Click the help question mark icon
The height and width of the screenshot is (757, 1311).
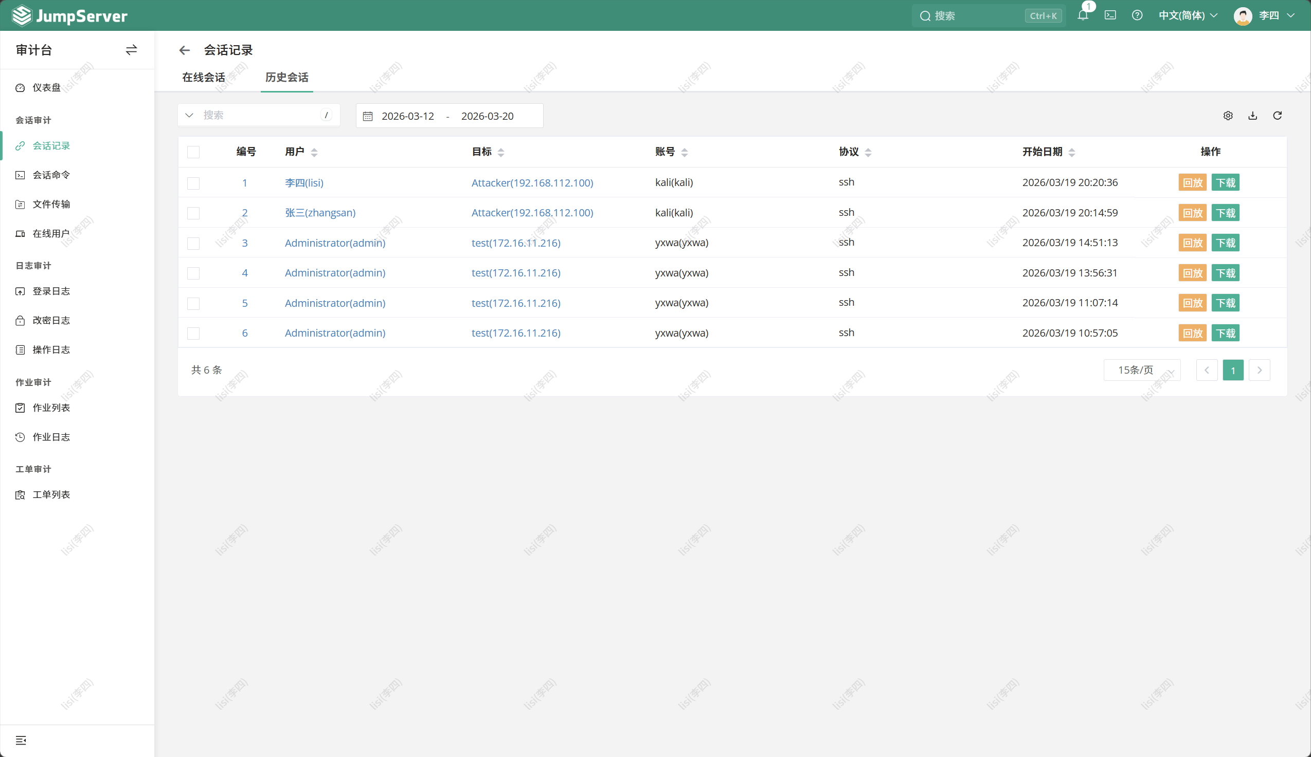pyautogui.click(x=1137, y=15)
